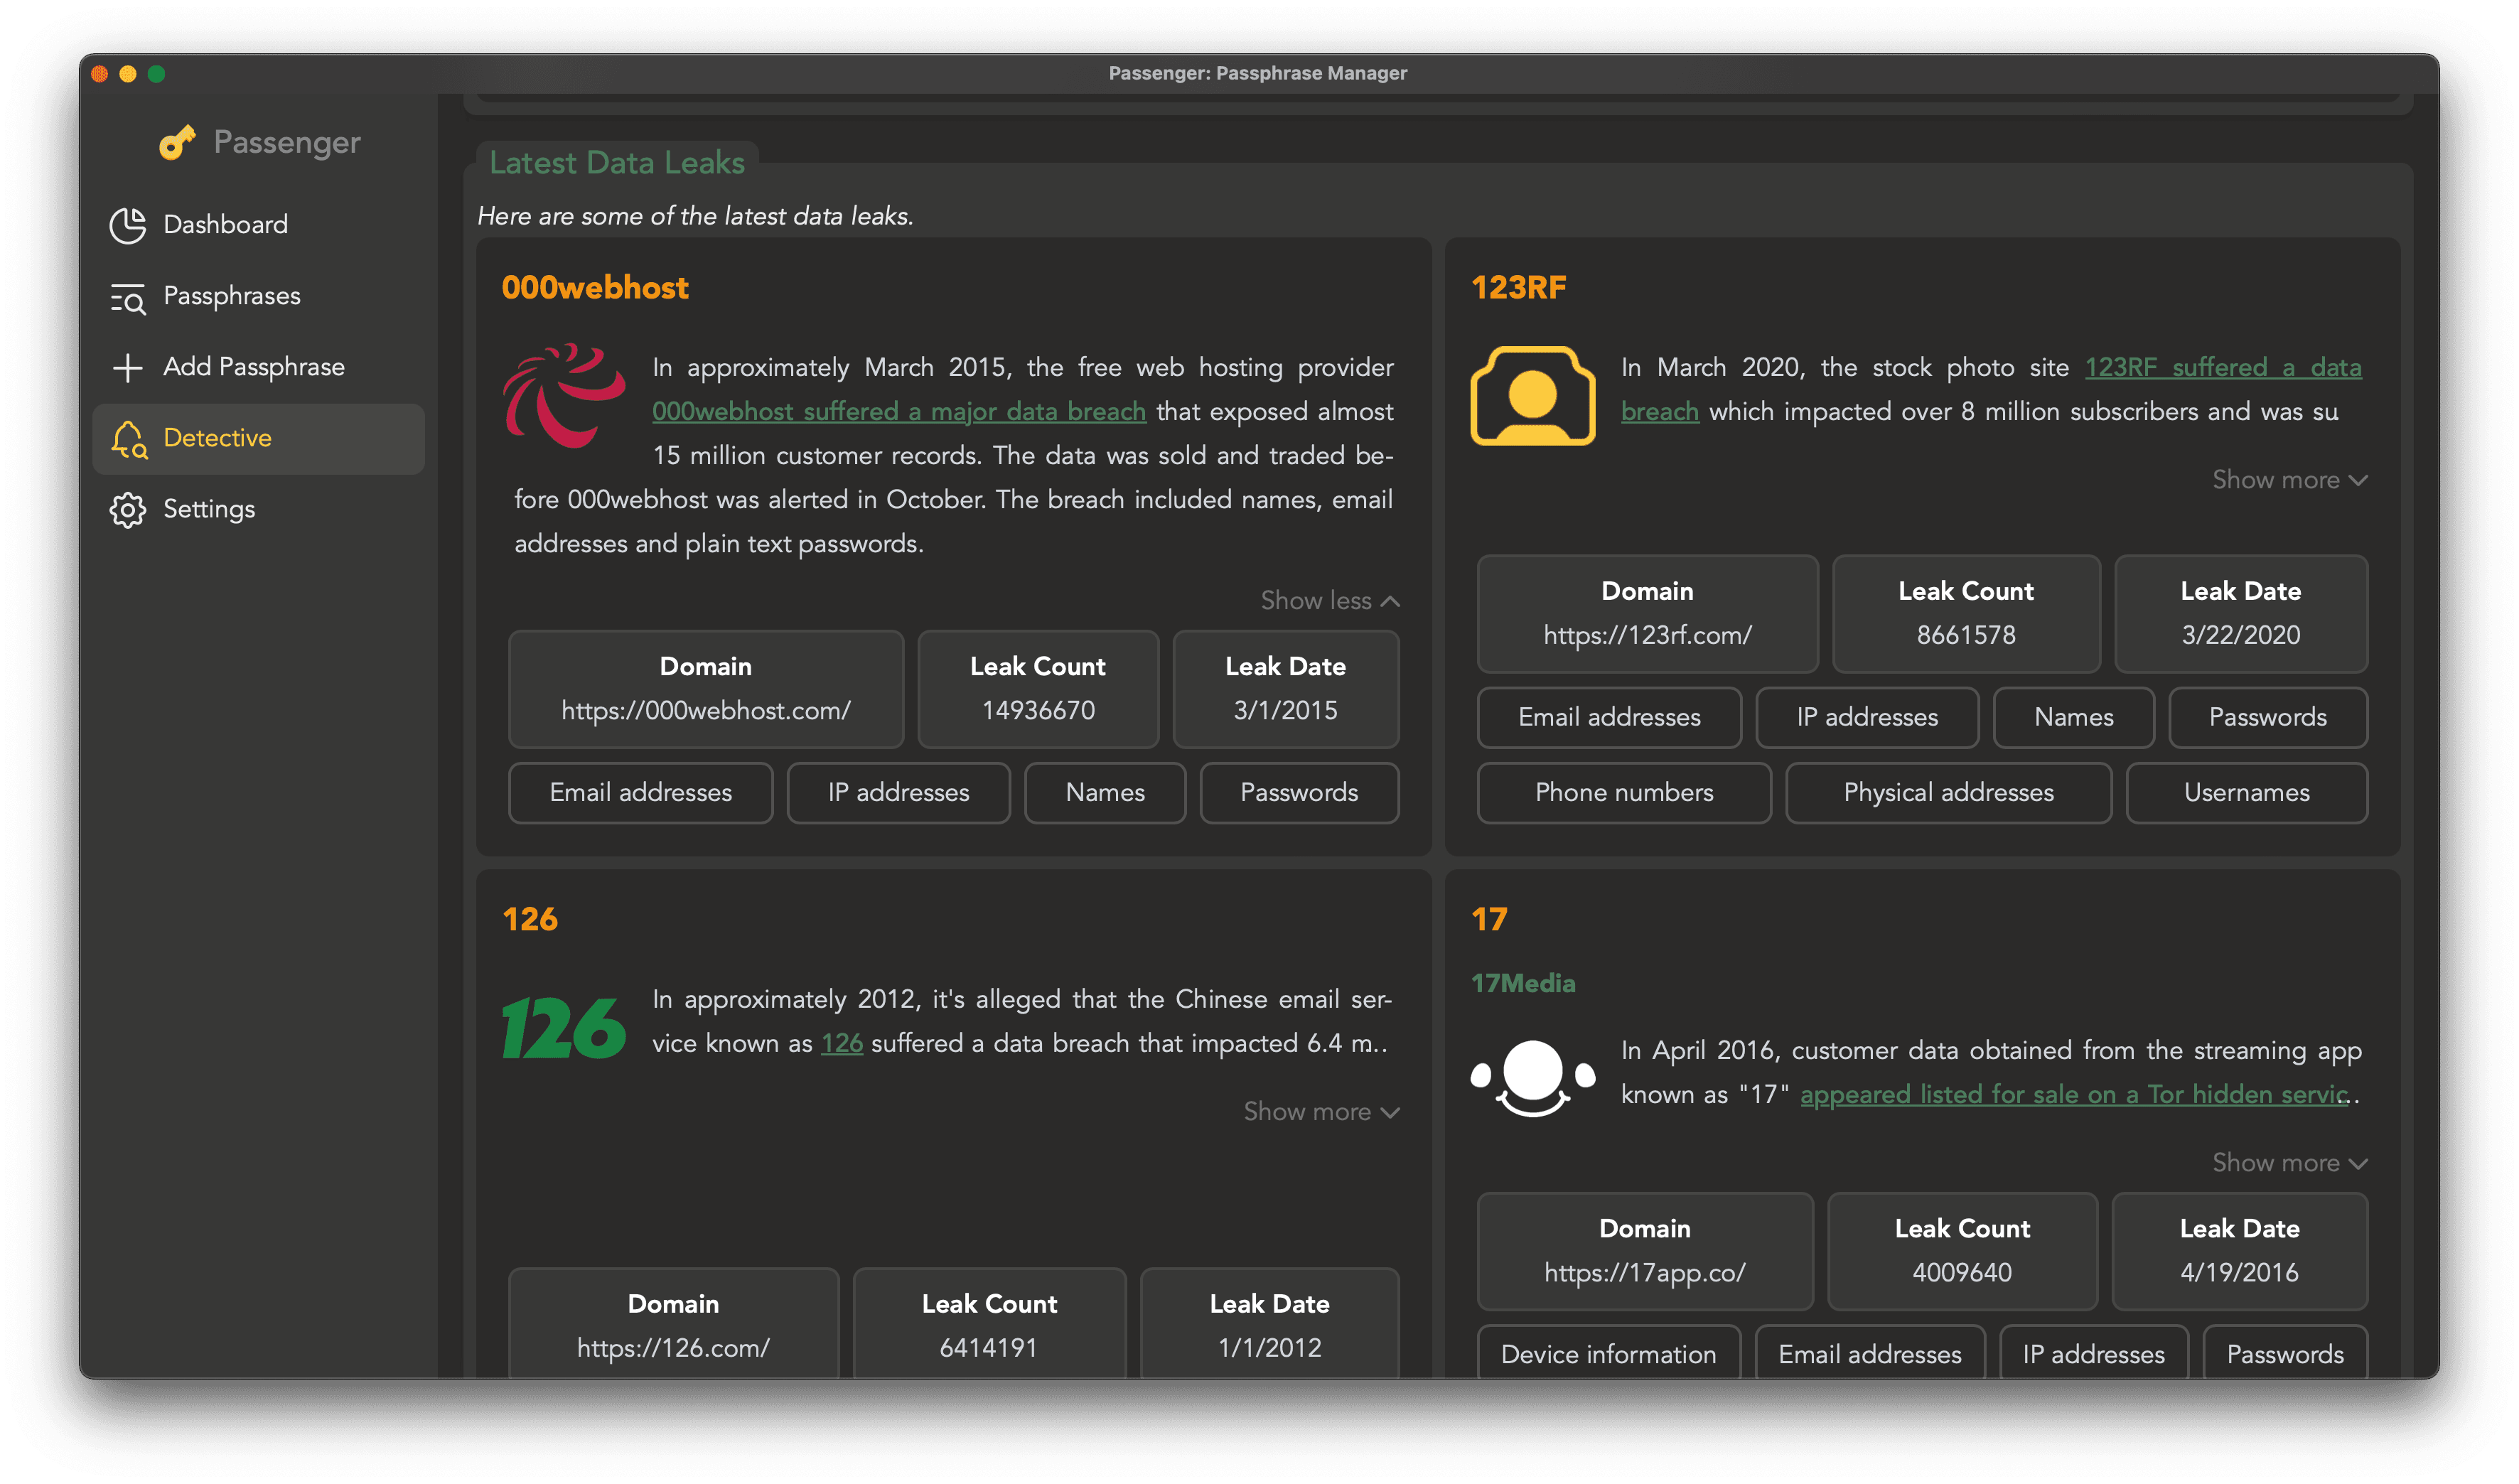
Task: Click the 17 Leak Count 4009640 box
Action: pos(1962,1251)
